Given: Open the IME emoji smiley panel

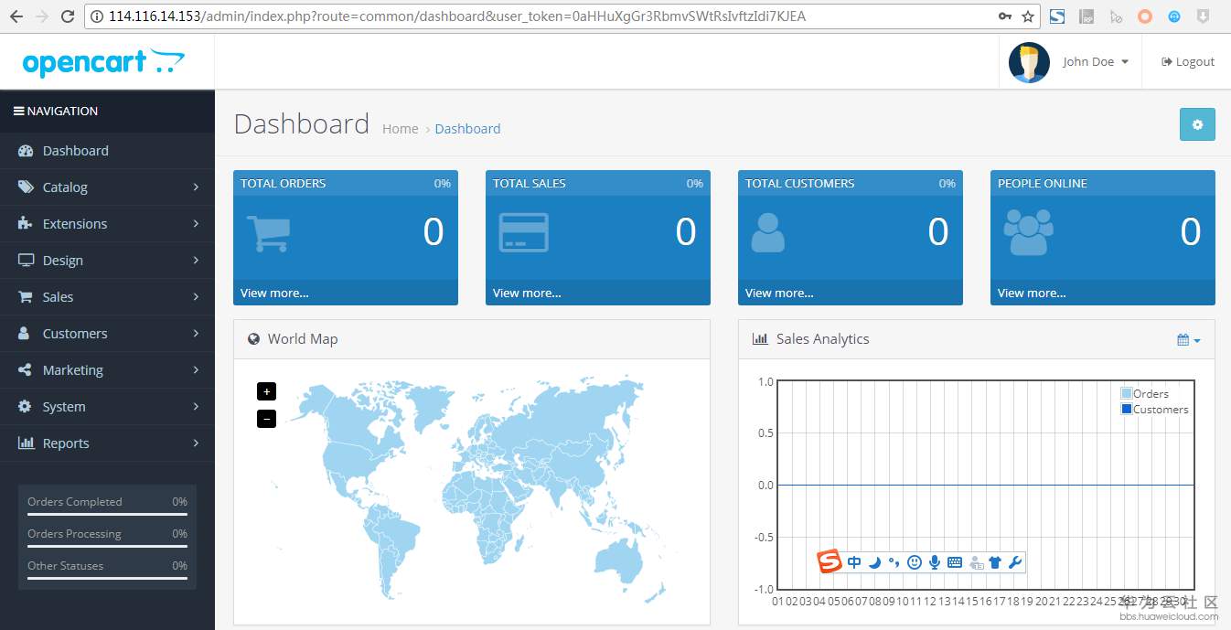Looking at the screenshot, I should 915,562.
